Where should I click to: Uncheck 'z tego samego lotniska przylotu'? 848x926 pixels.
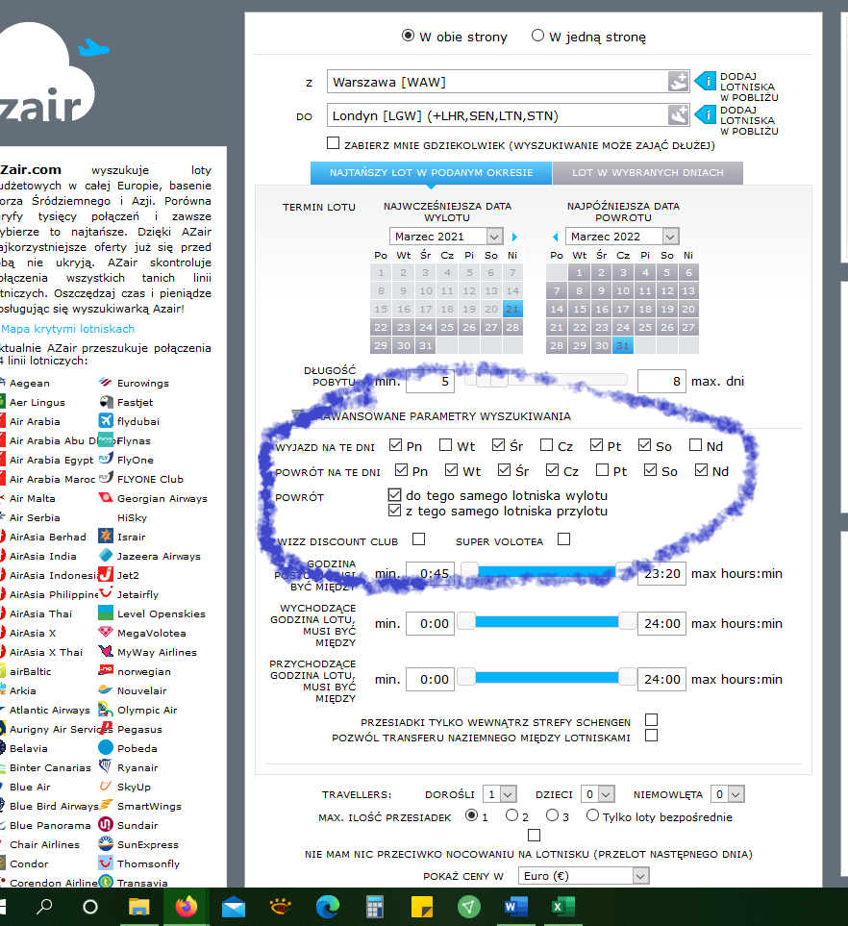[x=394, y=510]
